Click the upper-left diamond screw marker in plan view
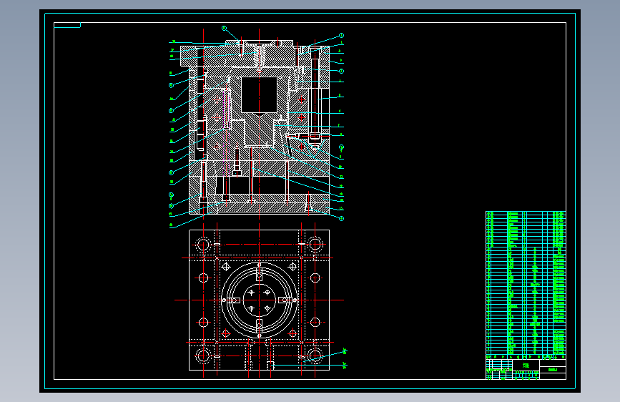620x402 pixels. pyautogui.click(x=226, y=267)
